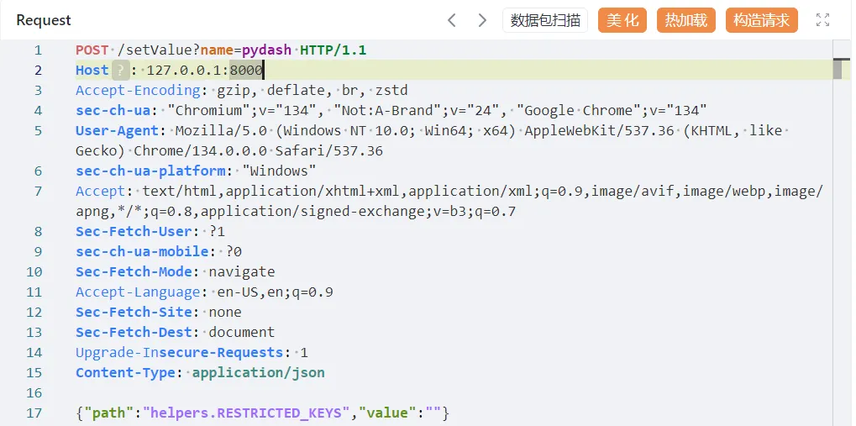Click the question mark icon beside Host
The image size is (856, 426).
click(x=121, y=71)
